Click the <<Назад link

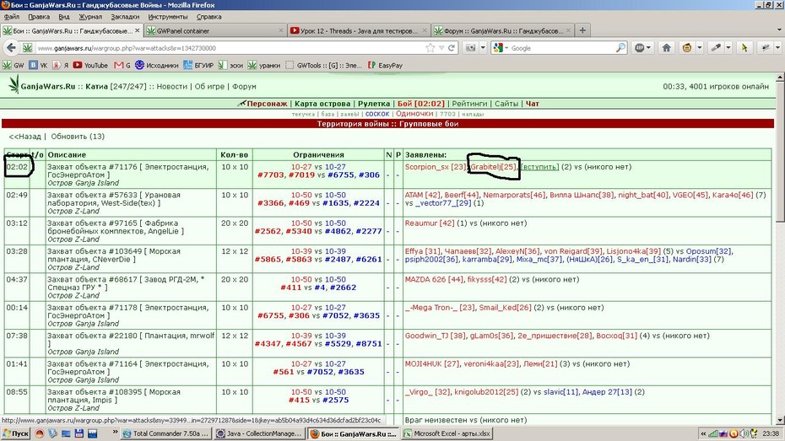[x=25, y=137]
